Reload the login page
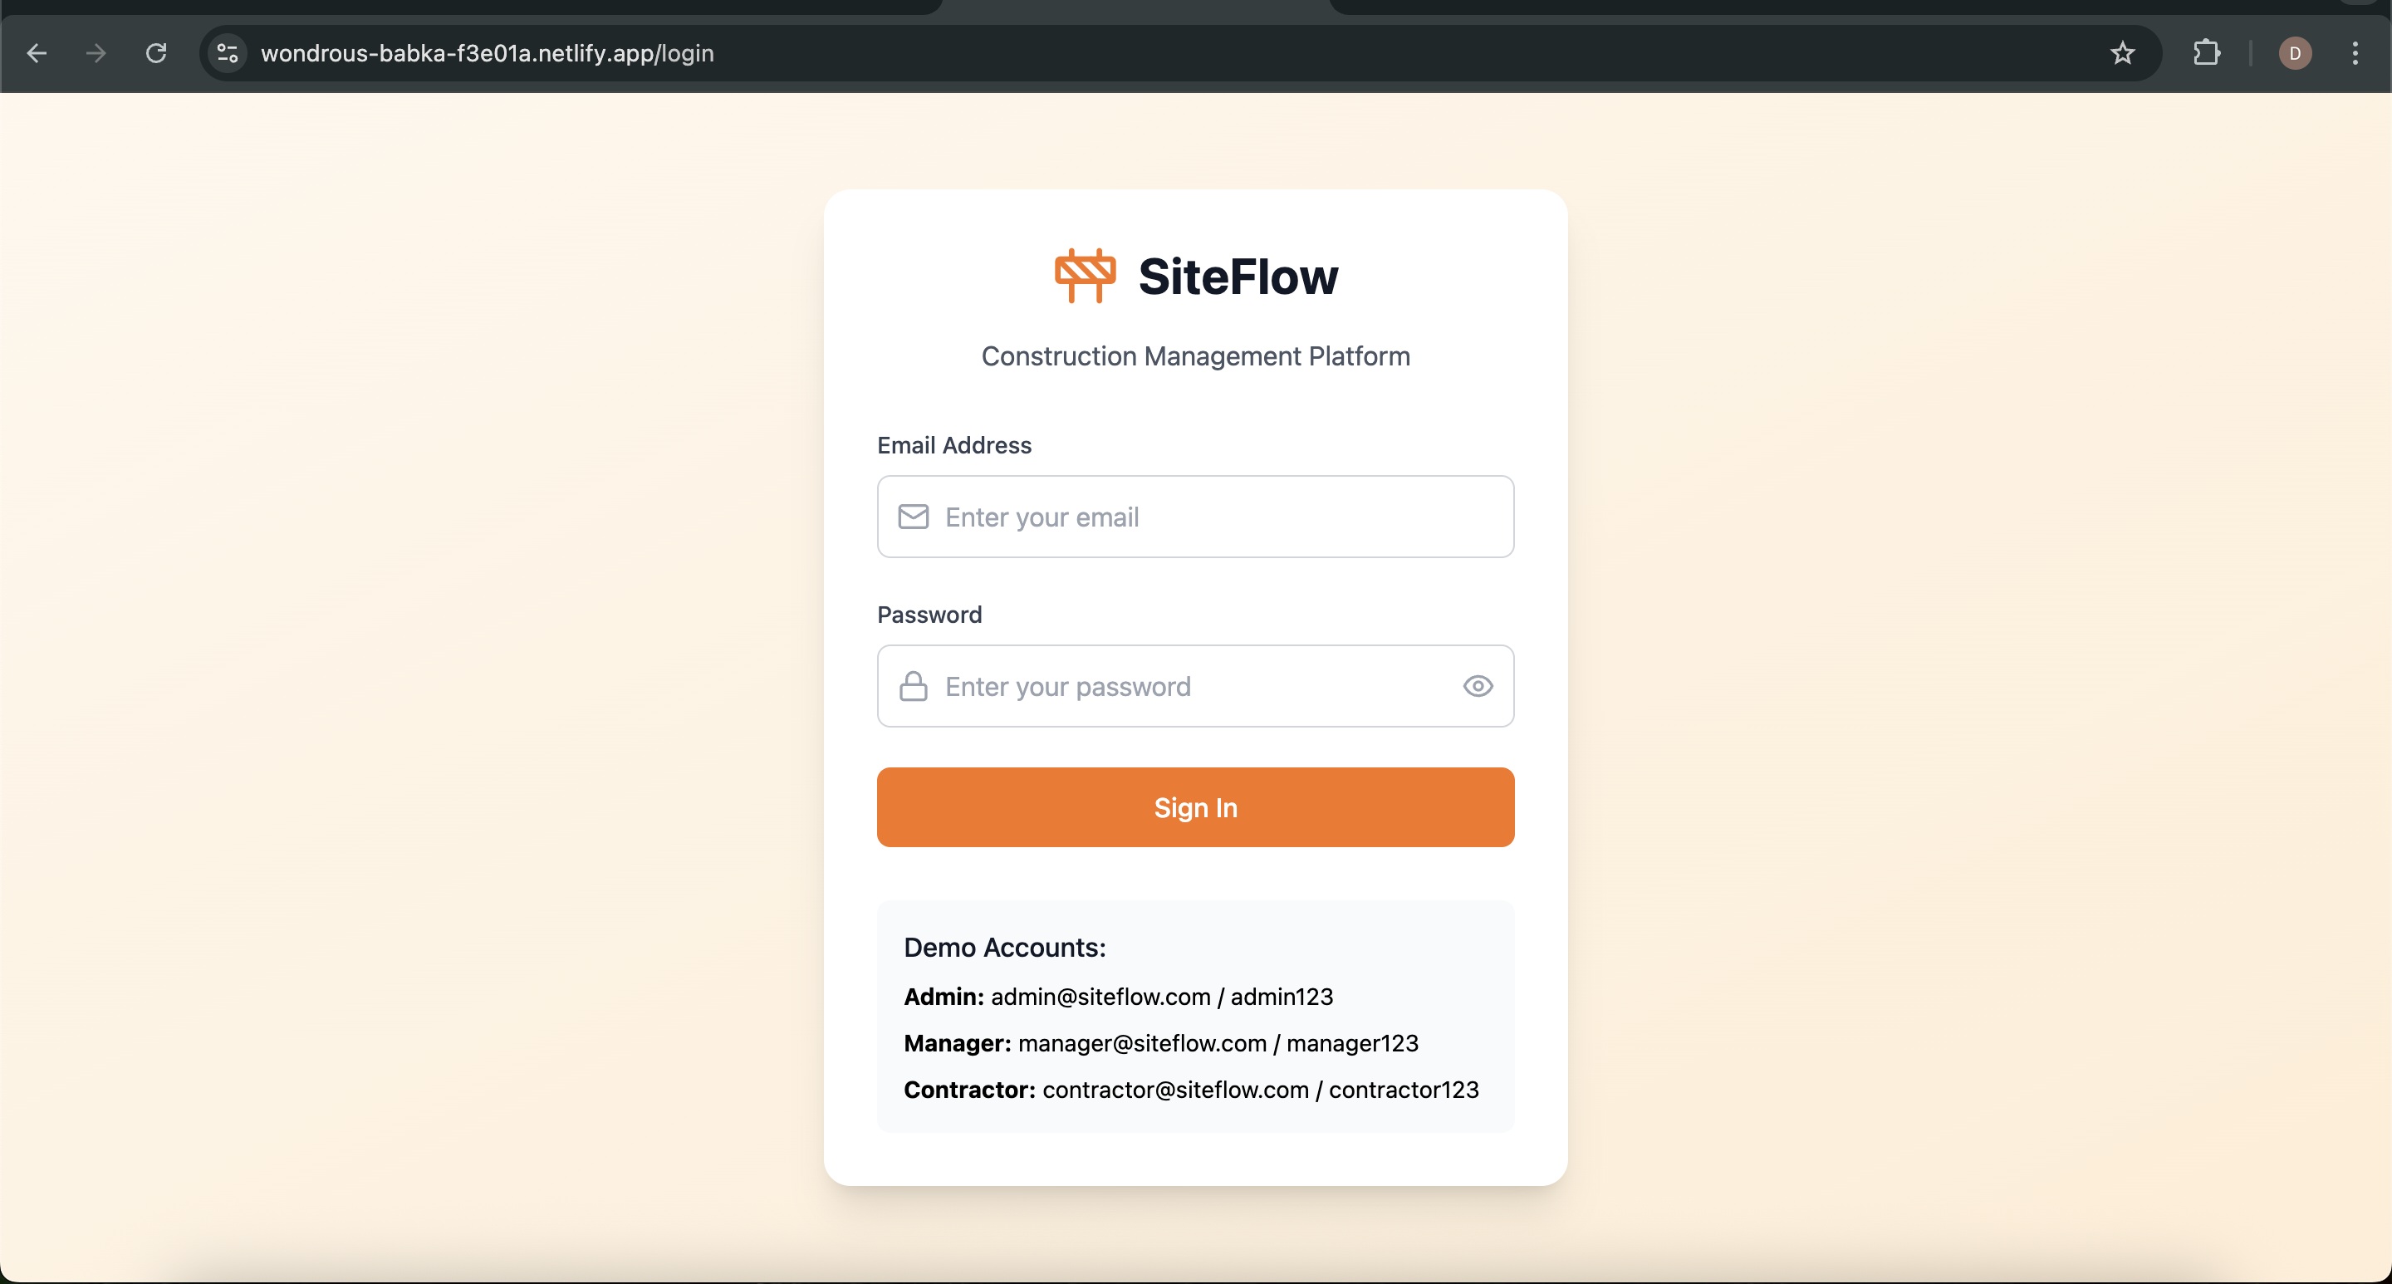This screenshot has height=1284, width=2392. 156,53
